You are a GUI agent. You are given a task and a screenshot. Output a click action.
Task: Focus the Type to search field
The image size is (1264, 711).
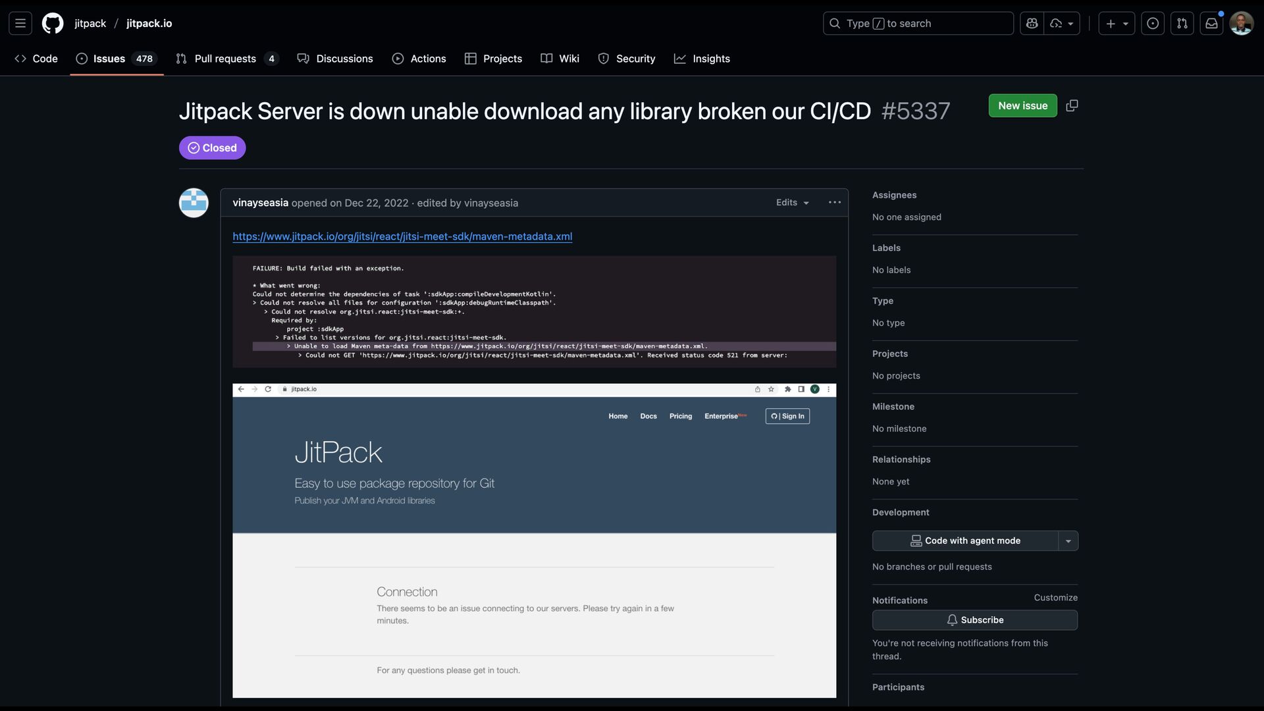coord(918,23)
